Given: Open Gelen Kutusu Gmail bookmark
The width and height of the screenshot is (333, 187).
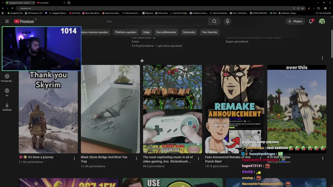Looking at the screenshot, I should tap(131, 13).
